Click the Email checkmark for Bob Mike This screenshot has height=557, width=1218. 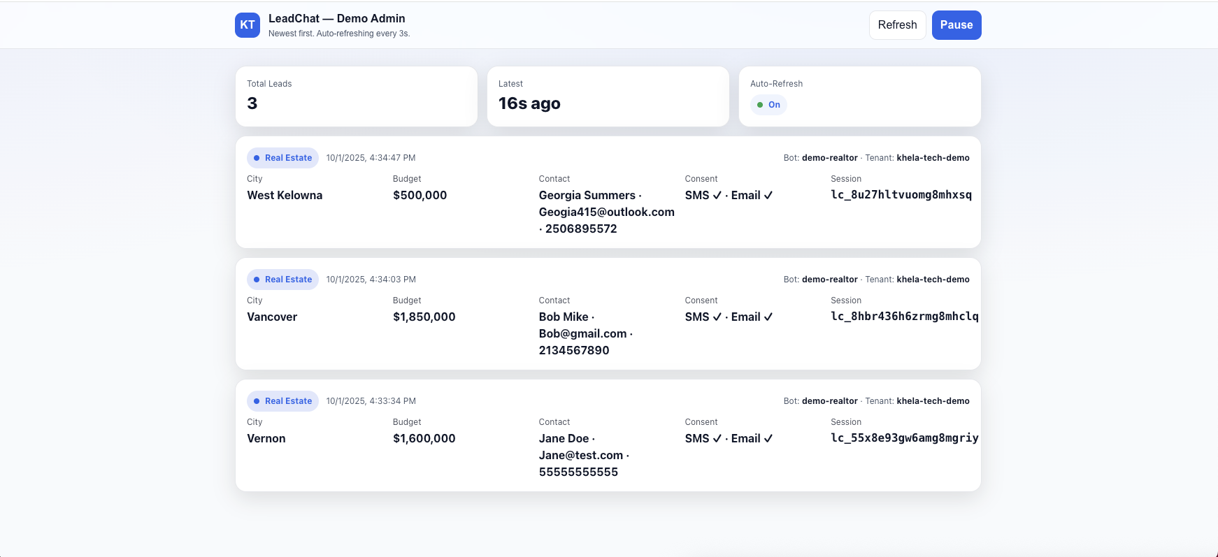(x=768, y=317)
